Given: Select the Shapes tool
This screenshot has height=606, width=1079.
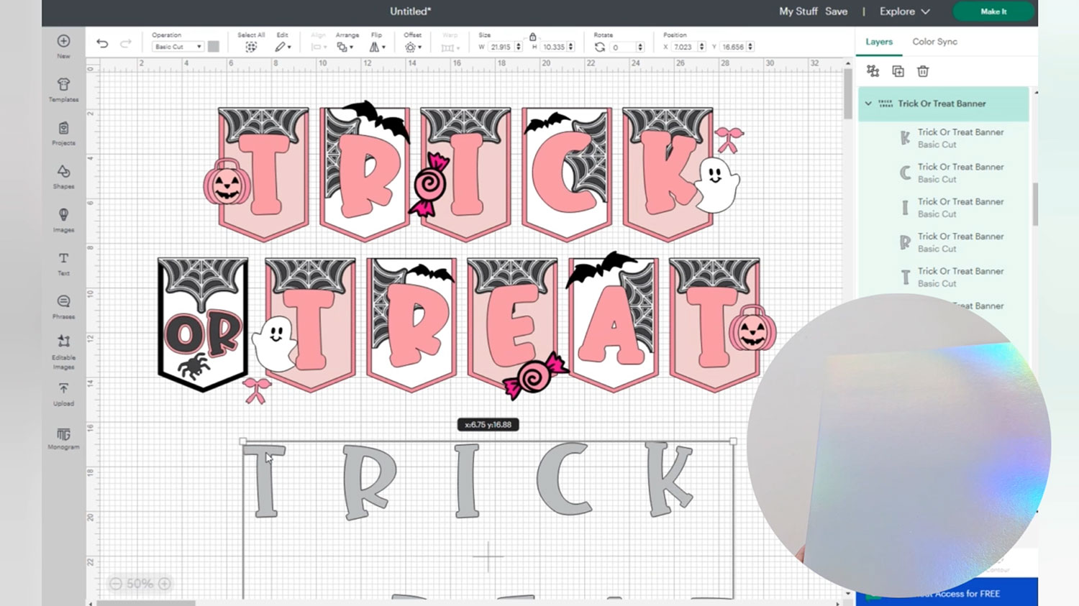Looking at the screenshot, I should coord(63,175).
